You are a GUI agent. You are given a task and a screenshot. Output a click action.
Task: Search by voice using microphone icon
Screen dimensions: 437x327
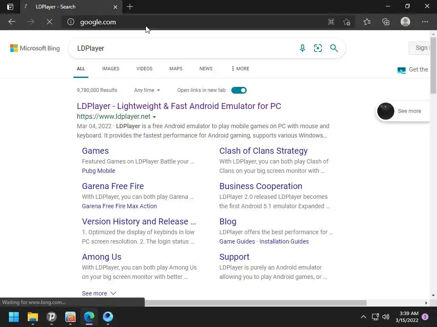pyautogui.click(x=303, y=48)
